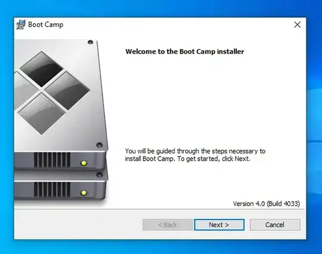322x254 pixels.
Task: Click the upper yellow indicator light on the drive
Action: (x=83, y=163)
